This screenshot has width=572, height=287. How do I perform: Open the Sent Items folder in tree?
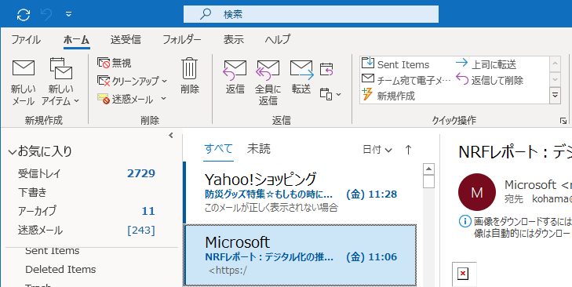52,251
